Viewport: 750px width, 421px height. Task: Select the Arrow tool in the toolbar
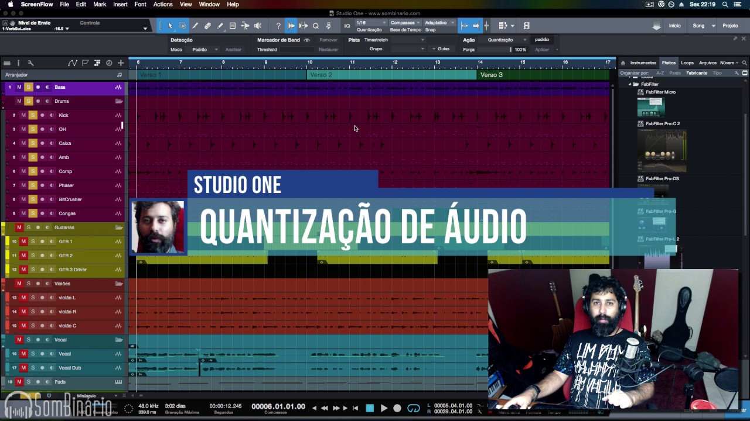point(170,26)
